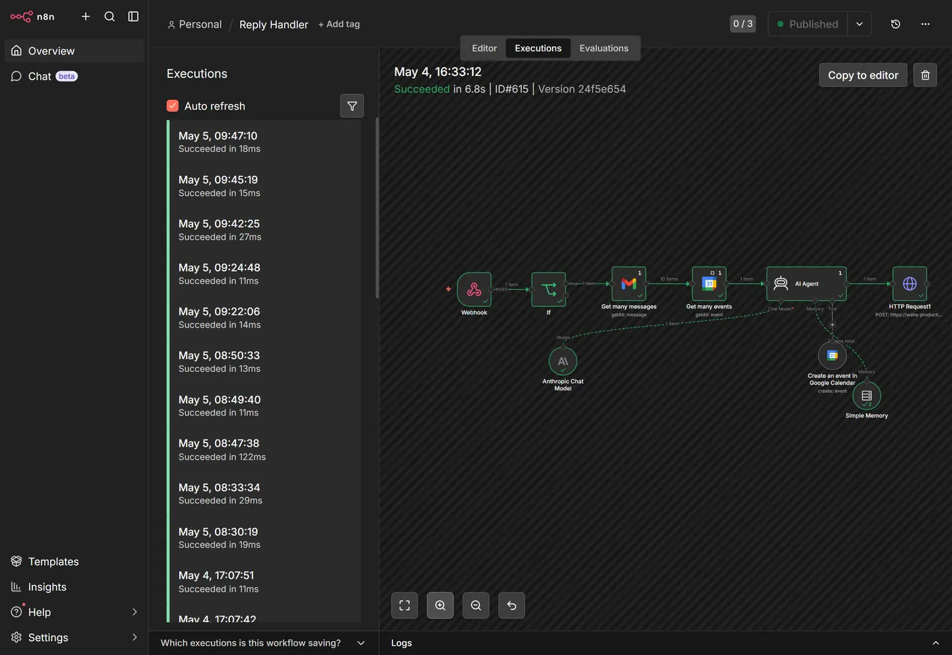Fit workflow view to screen
Screen dimensions: 952x655
(405, 605)
